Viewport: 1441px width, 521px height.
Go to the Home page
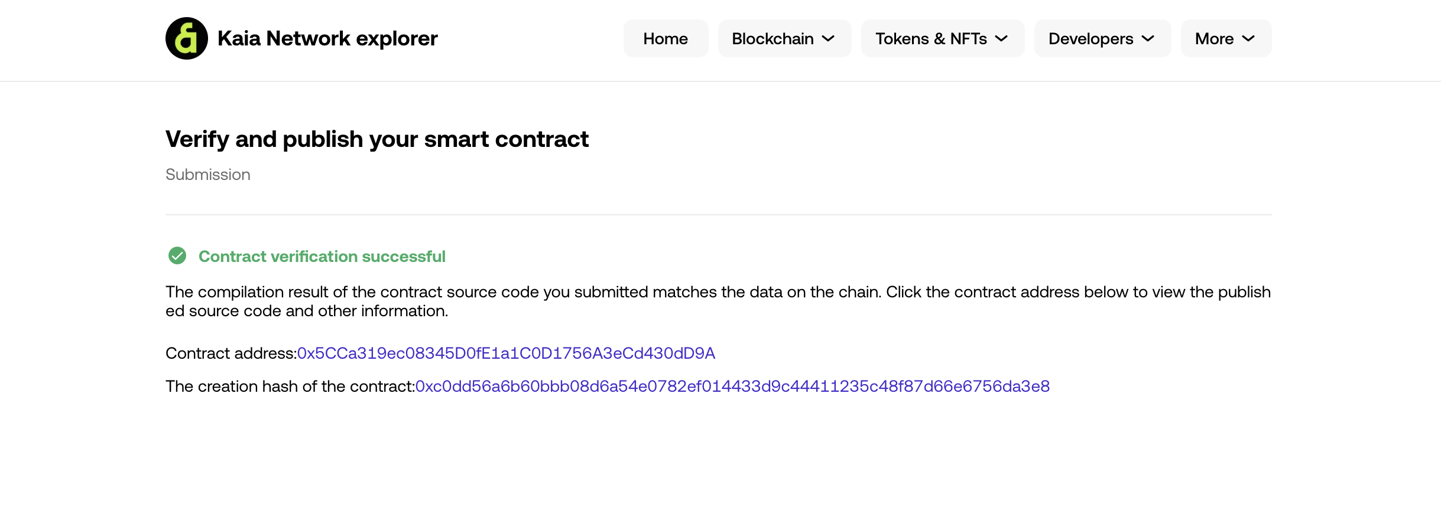666,38
